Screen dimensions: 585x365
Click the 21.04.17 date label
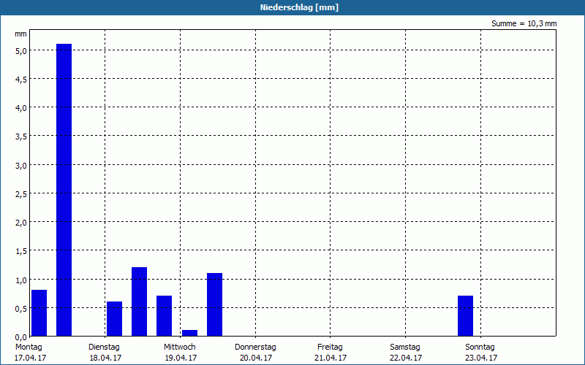[x=331, y=358]
